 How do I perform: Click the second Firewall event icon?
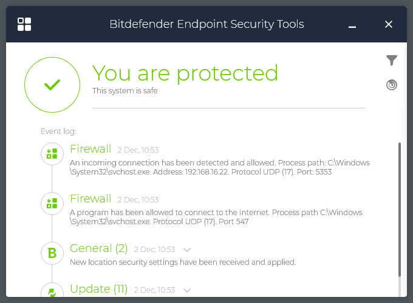pyautogui.click(x=52, y=203)
